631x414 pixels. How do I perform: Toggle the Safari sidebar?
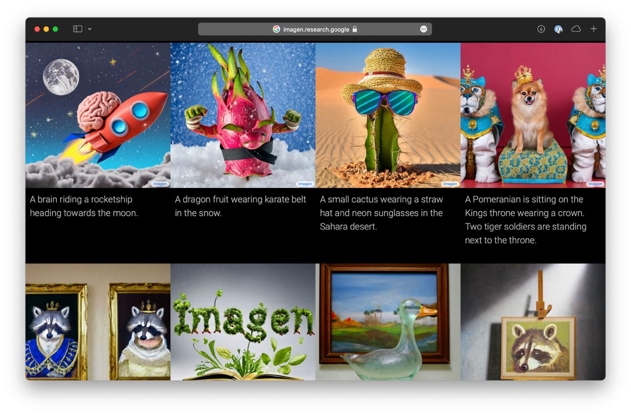(x=77, y=29)
